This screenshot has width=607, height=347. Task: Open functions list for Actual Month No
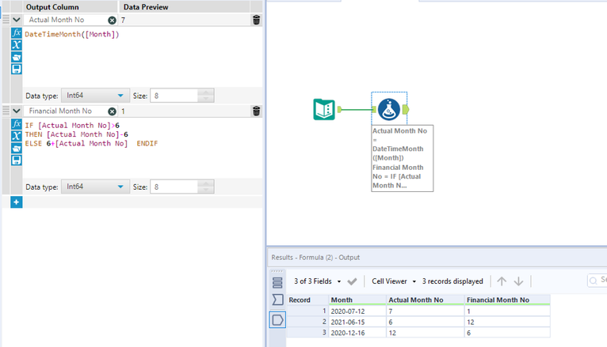17,33
